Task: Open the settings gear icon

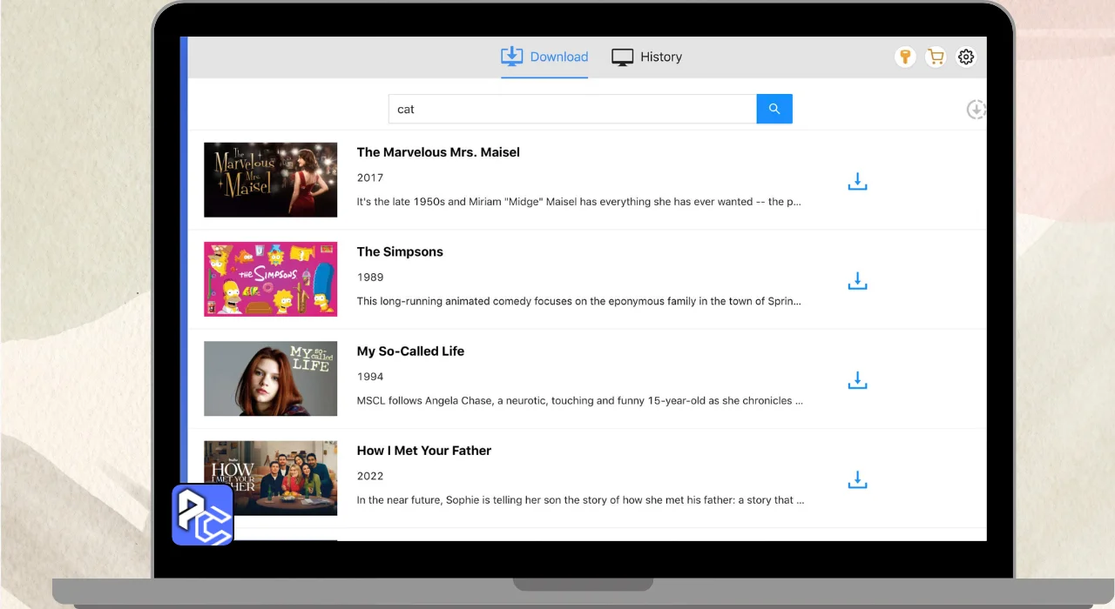Action: tap(966, 57)
